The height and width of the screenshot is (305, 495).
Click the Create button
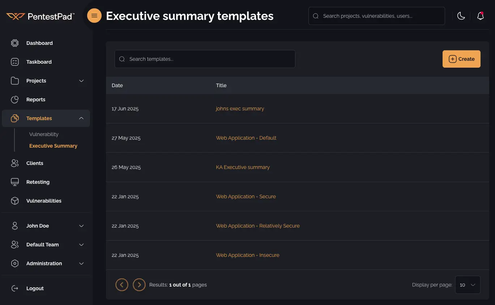tap(461, 59)
